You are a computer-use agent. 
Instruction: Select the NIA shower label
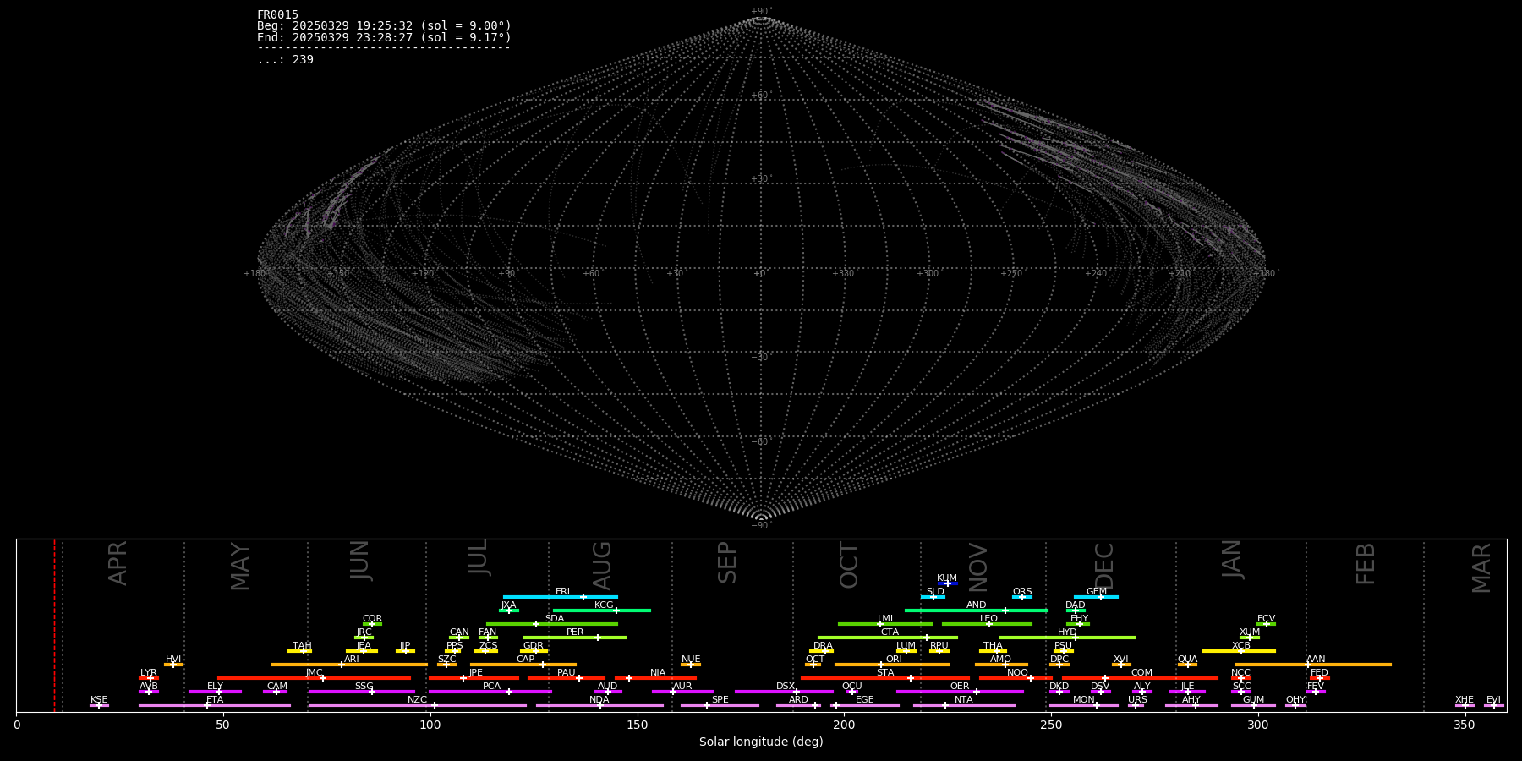point(658,672)
